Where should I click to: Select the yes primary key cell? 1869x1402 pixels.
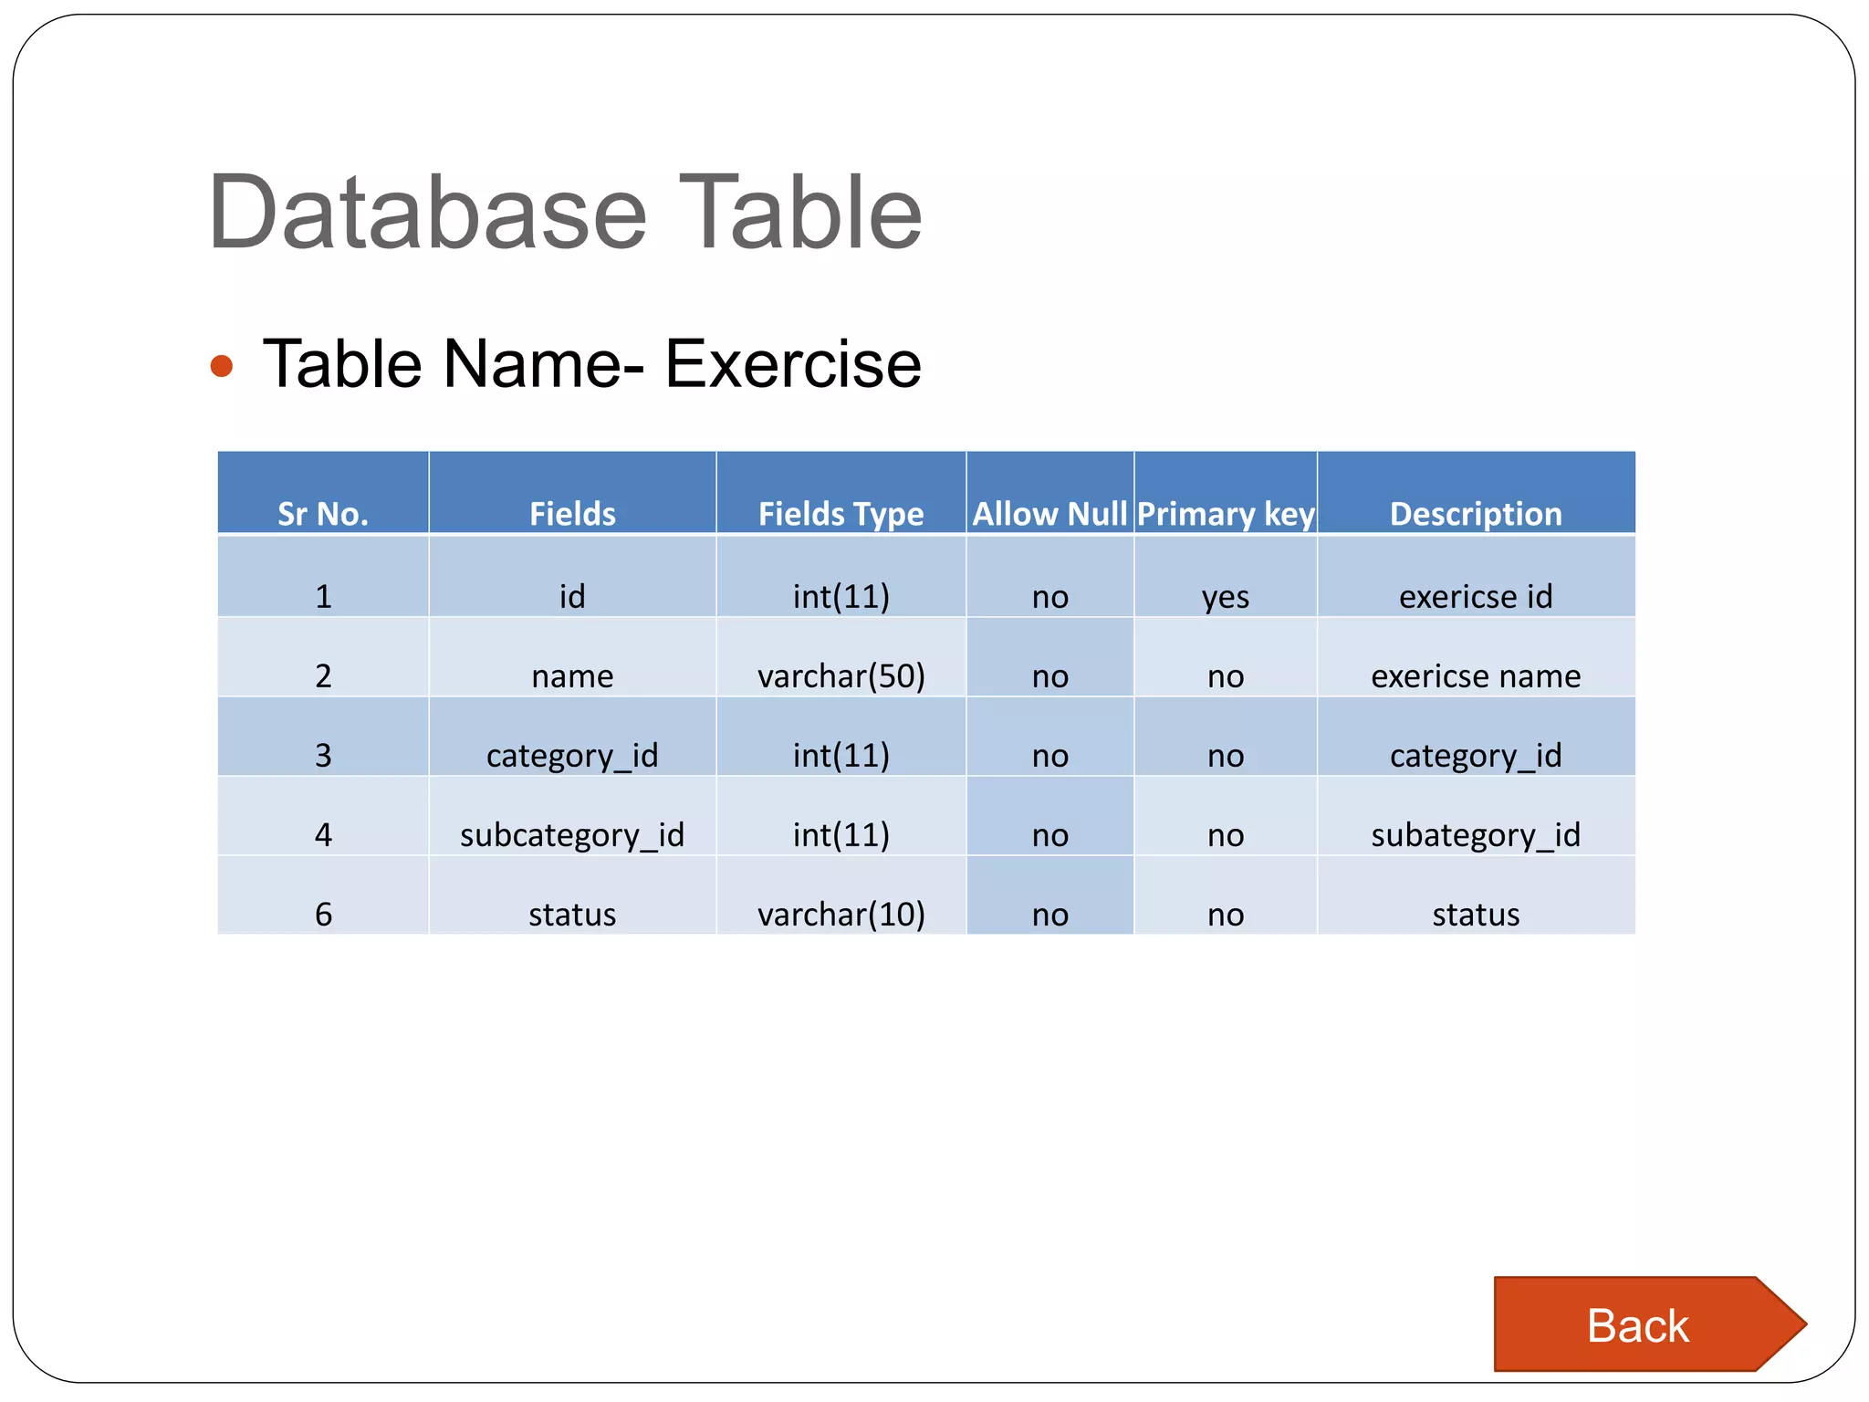point(1225,596)
